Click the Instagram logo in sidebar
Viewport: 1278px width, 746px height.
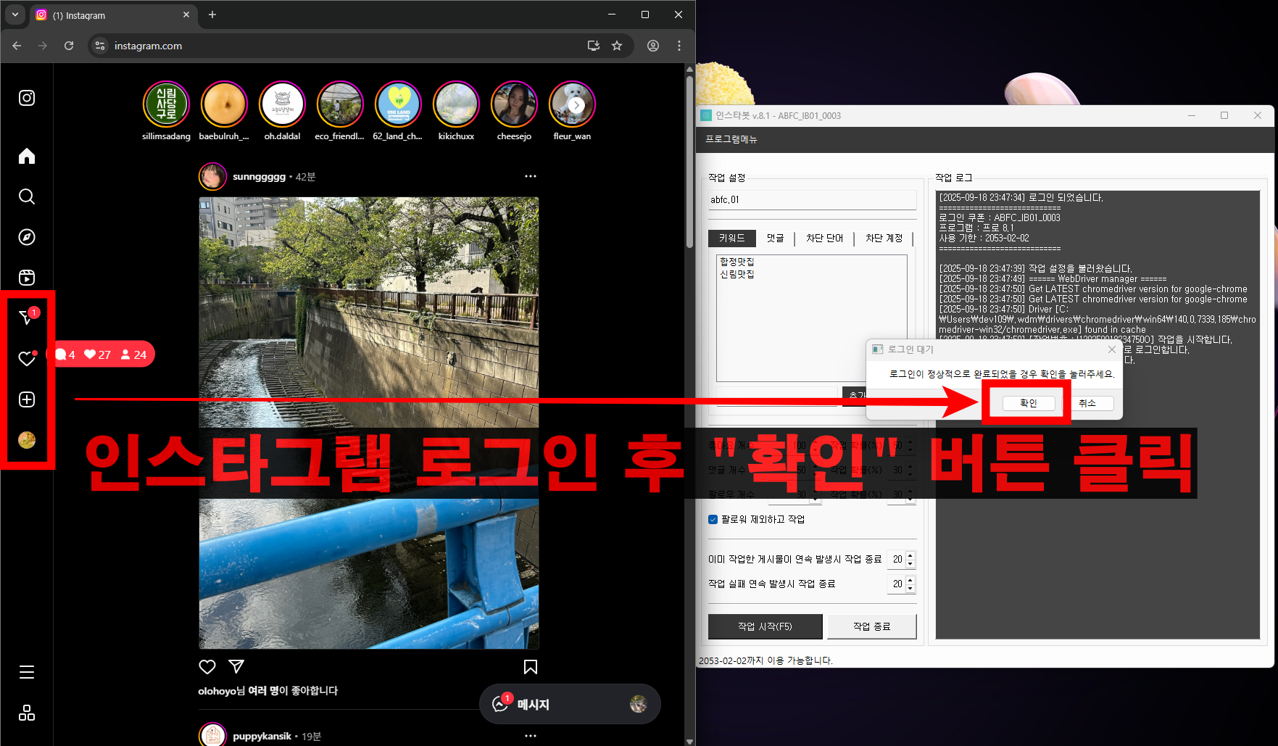(27, 98)
